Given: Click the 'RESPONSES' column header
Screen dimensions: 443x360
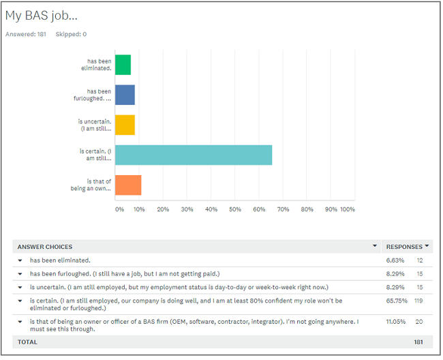Looking at the screenshot, I should point(404,247).
